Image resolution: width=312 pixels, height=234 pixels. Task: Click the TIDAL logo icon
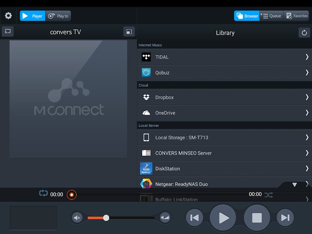point(146,57)
